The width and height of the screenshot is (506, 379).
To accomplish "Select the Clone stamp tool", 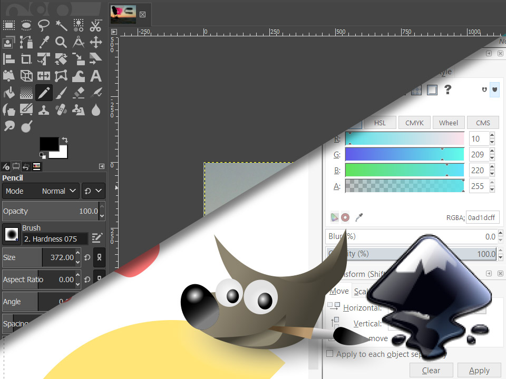I will pos(44,110).
